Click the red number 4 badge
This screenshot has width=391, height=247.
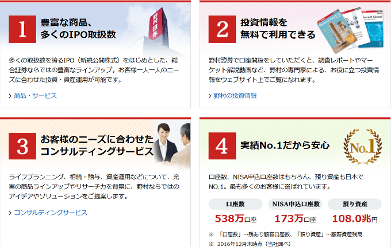(x=222, y=146)
